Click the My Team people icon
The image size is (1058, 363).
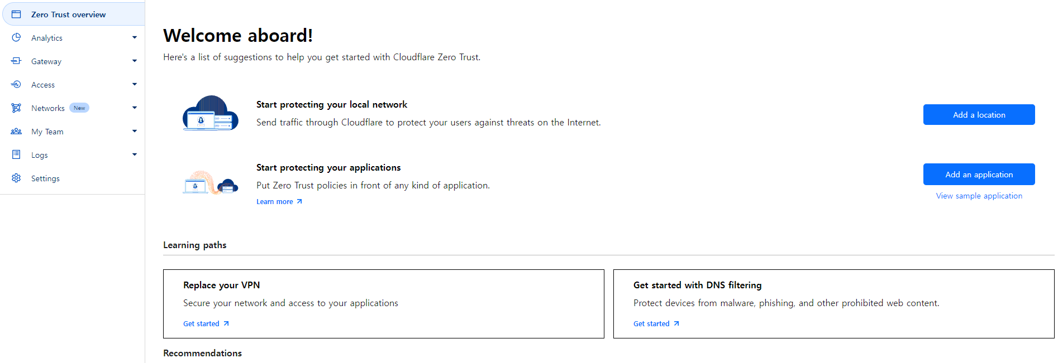pyautogui.click(x=16, y=131)
